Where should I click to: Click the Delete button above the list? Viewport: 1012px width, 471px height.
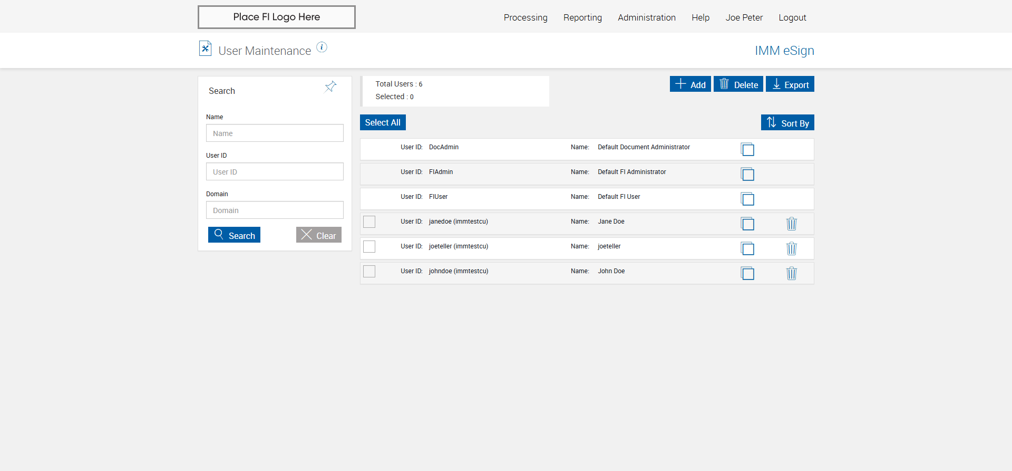pyautogui.click(x=738, y=84)
